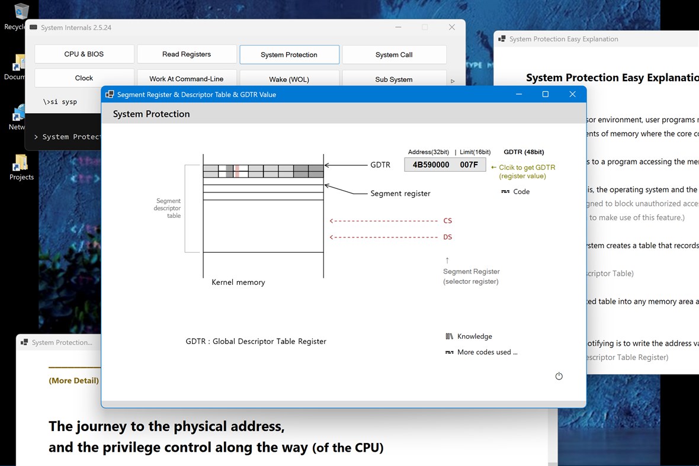Switch to the System Protection tab
This screenshot has width=699, height=466.
point(289,54)
